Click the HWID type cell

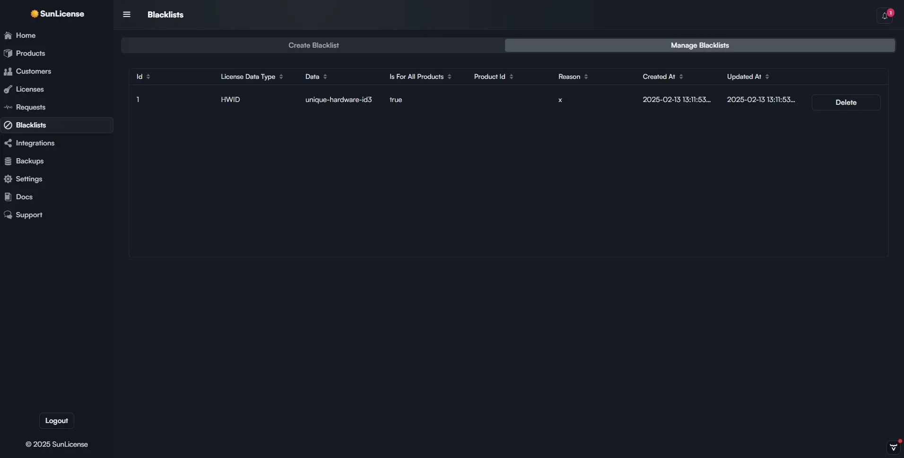[x=230, y=100]
